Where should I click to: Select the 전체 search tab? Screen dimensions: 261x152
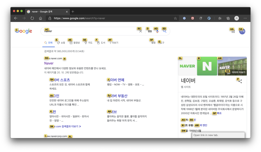[x=48, y=43]
